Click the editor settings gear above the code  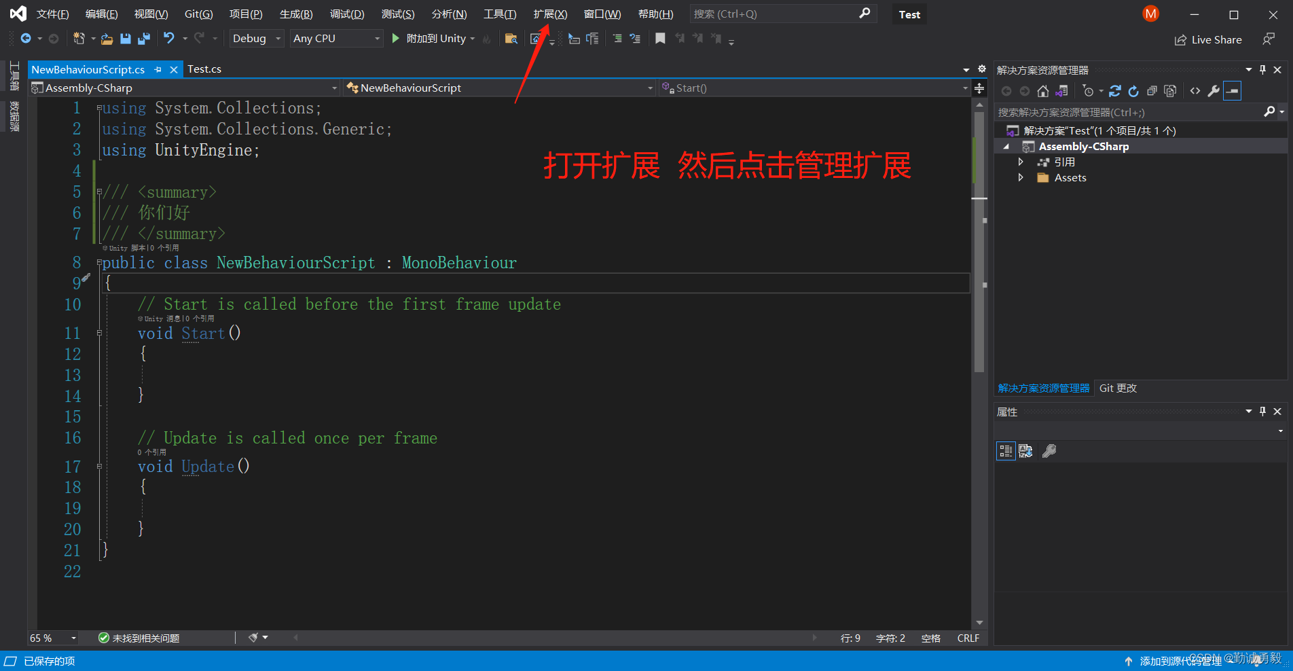[982, 69]
